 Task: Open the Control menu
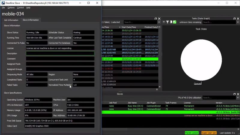(20, 7)
